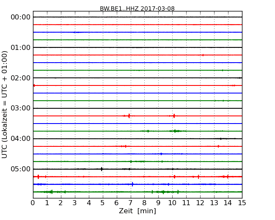Click x-axis tick label 0

[33, 203]
